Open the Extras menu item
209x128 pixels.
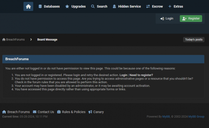coord(178,6)
